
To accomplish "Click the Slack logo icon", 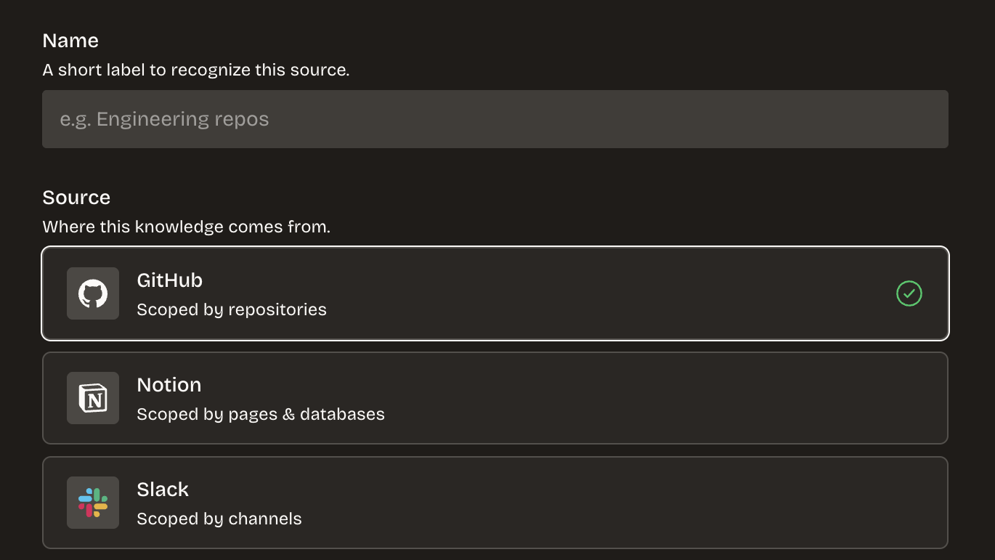I will coord(93,503).
